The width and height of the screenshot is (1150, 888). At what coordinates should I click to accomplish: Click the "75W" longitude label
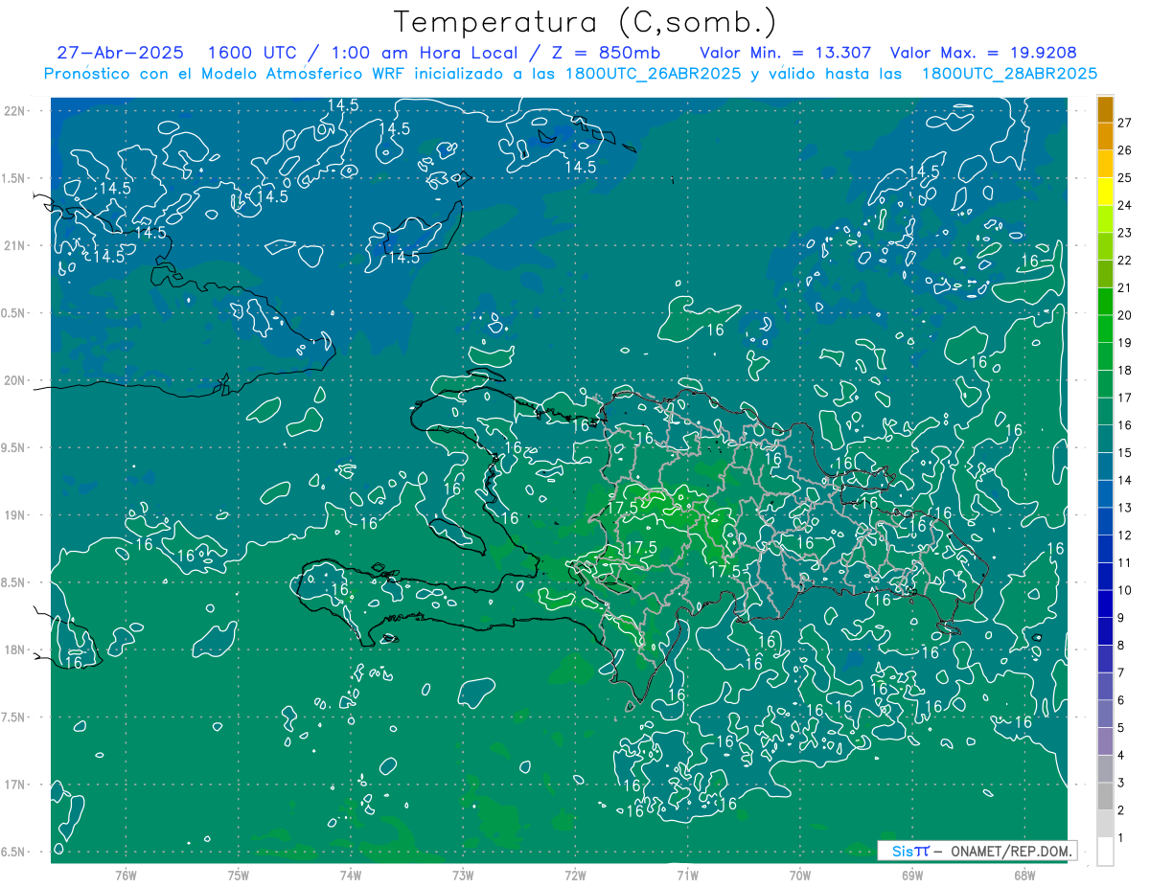[239, 875]
